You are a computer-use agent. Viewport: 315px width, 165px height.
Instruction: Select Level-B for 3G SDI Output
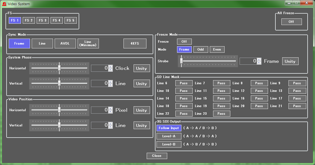169,144
